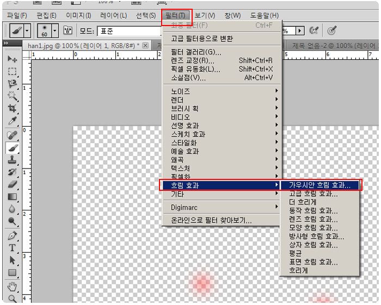This screenshot has height=305, width=381.
Task: Expand the 왜곡 submenu
Action: point(222,160)
